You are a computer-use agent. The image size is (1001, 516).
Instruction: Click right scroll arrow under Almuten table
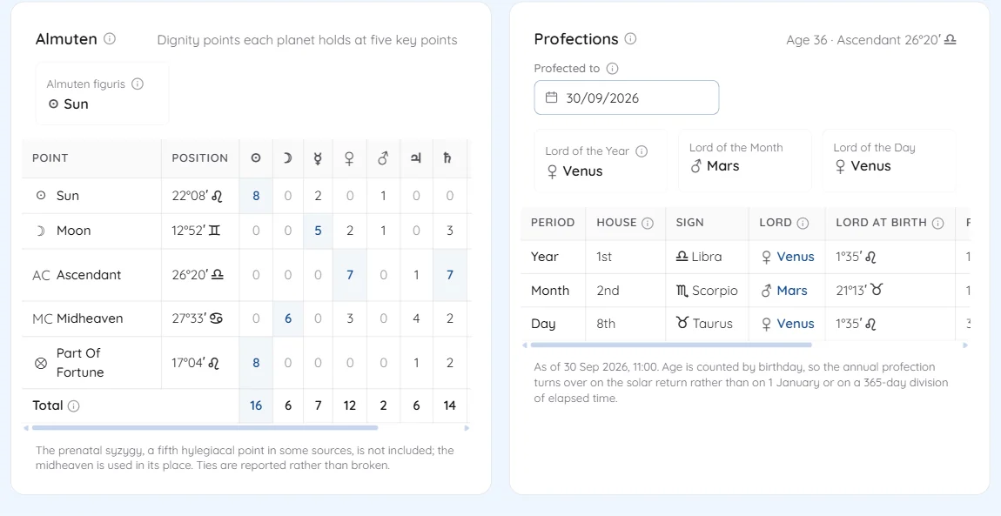point(467,428)
